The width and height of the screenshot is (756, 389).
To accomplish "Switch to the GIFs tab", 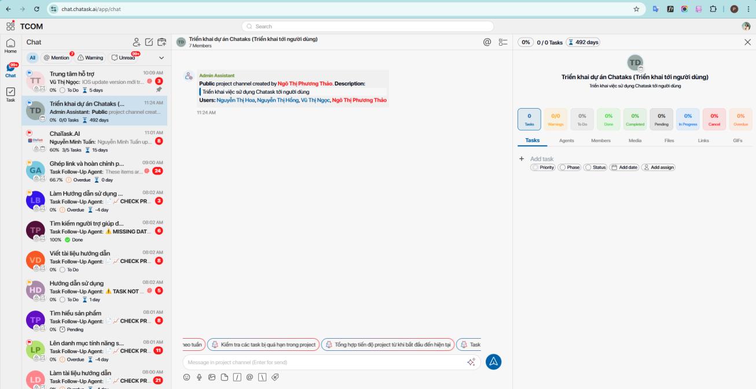I will tap(737, 140).
